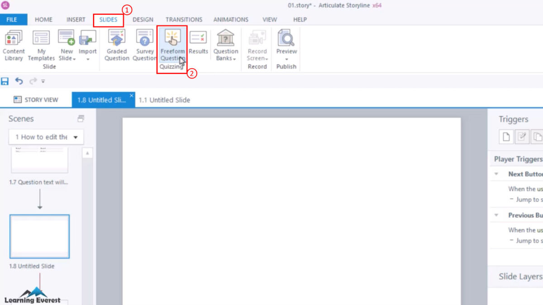This screenshot has height=305, width=543.
Task: Create a new trigger in Triggers panel
Action: tap(506, 137)
